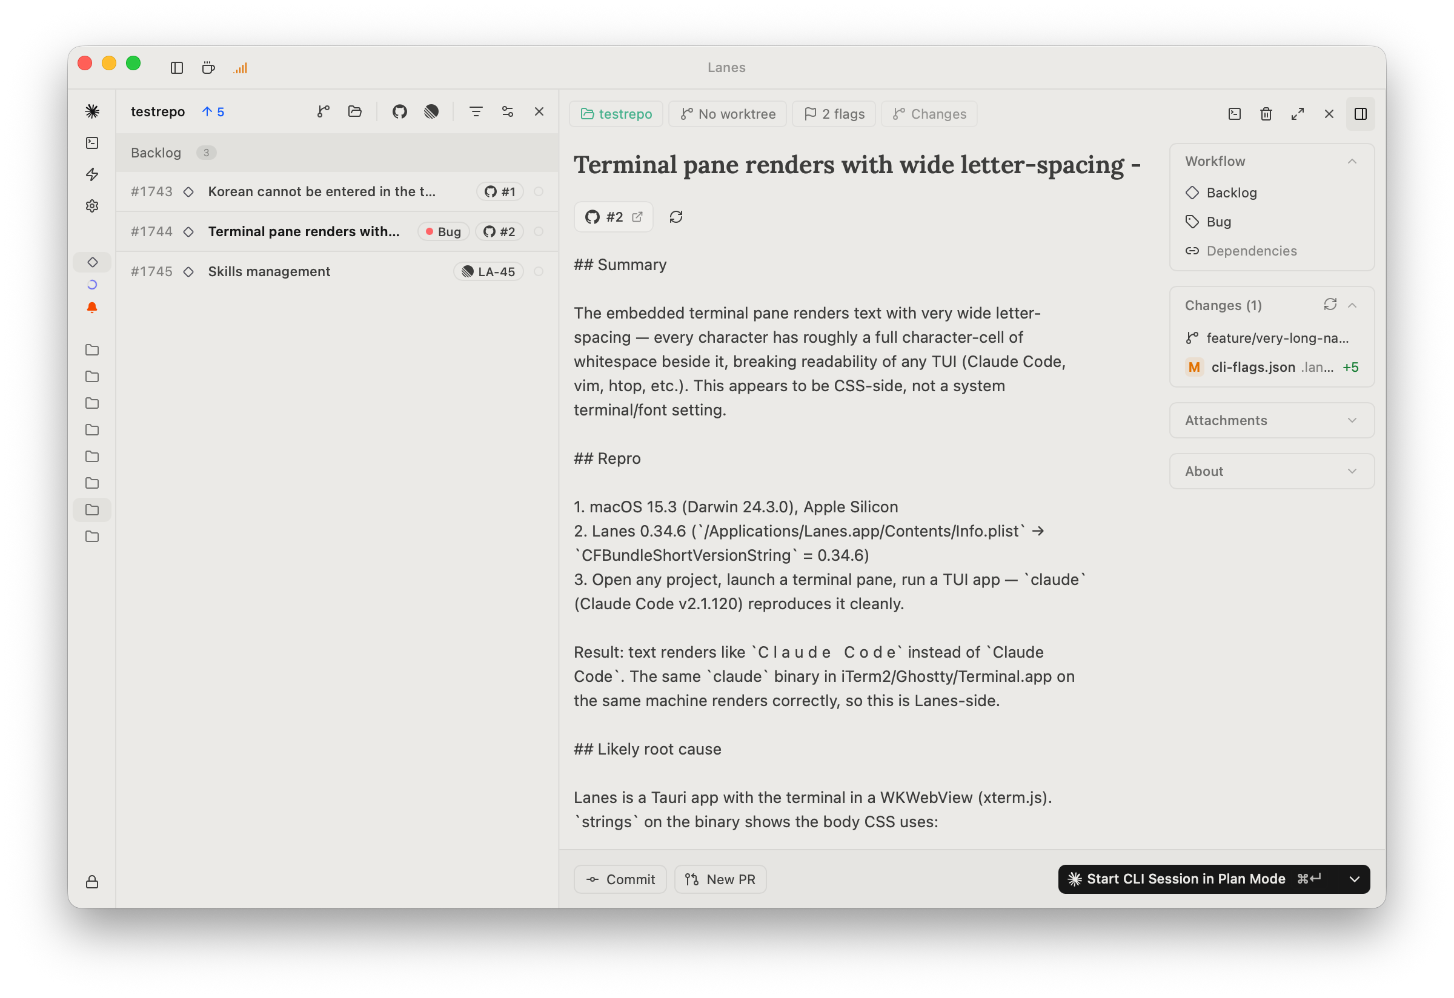The width and height of the screenshot is (1454, 998).
Task: Open Dependencies in Workflow panel
Action: [1241, 251]
